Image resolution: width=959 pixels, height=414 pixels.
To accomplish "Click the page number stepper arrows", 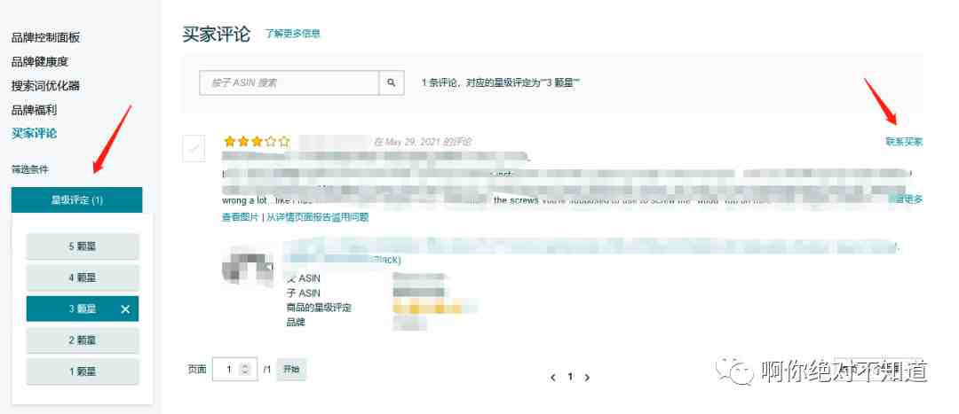I will pos(245,369).
